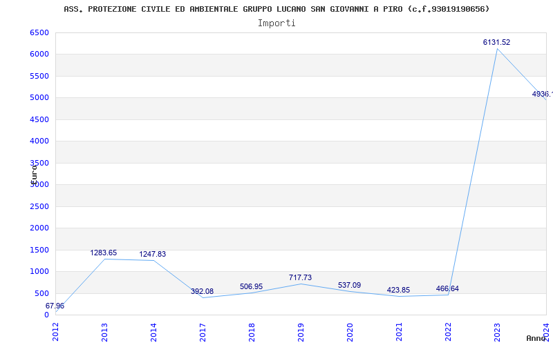The height and width of the screenshot is (345, 553).
Task: Click the Euro y-axis title
Action: click(33, 172)
